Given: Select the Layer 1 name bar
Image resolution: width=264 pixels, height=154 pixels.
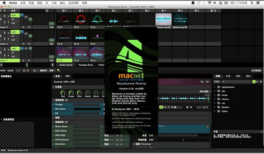Looking at the screenshot, I should pos(10,60).
